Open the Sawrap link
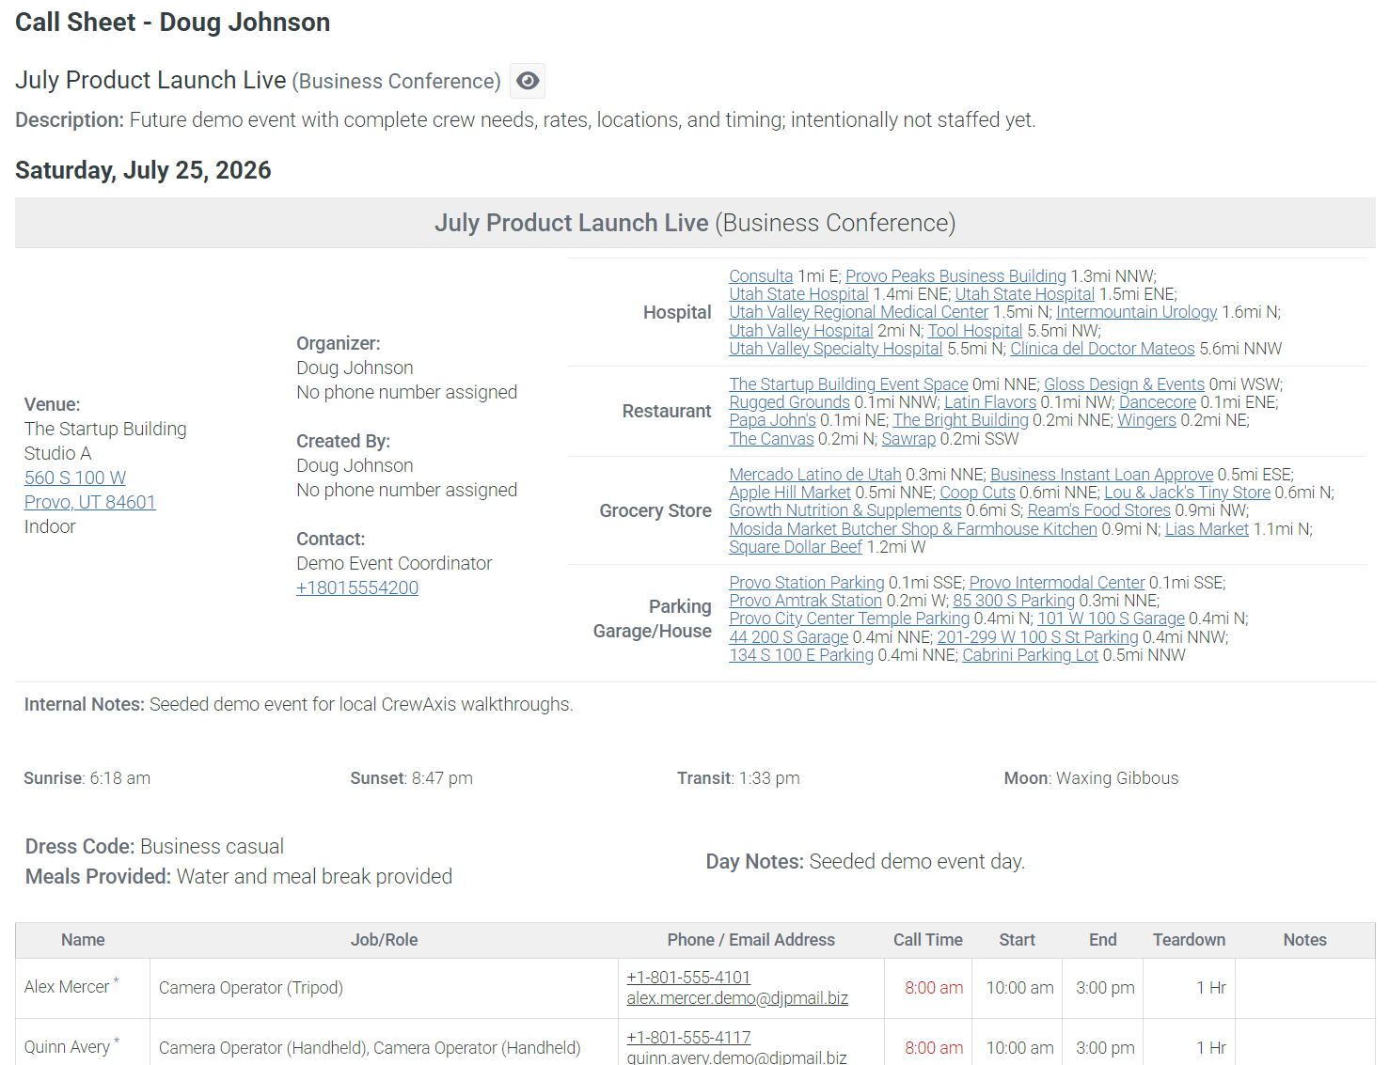Image resolution: width=1389 pixels, height=1065 pixels. tap(908, 439)
